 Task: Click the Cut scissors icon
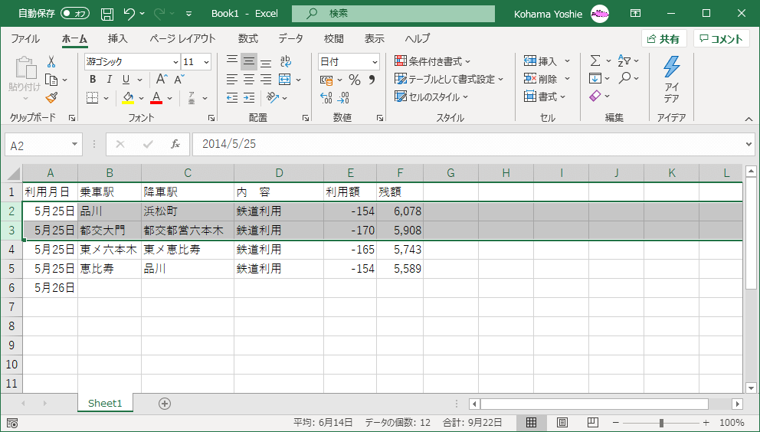(51, 61)
